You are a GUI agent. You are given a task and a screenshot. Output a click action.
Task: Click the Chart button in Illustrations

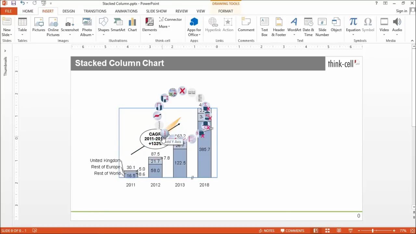(x=132, y=25)
